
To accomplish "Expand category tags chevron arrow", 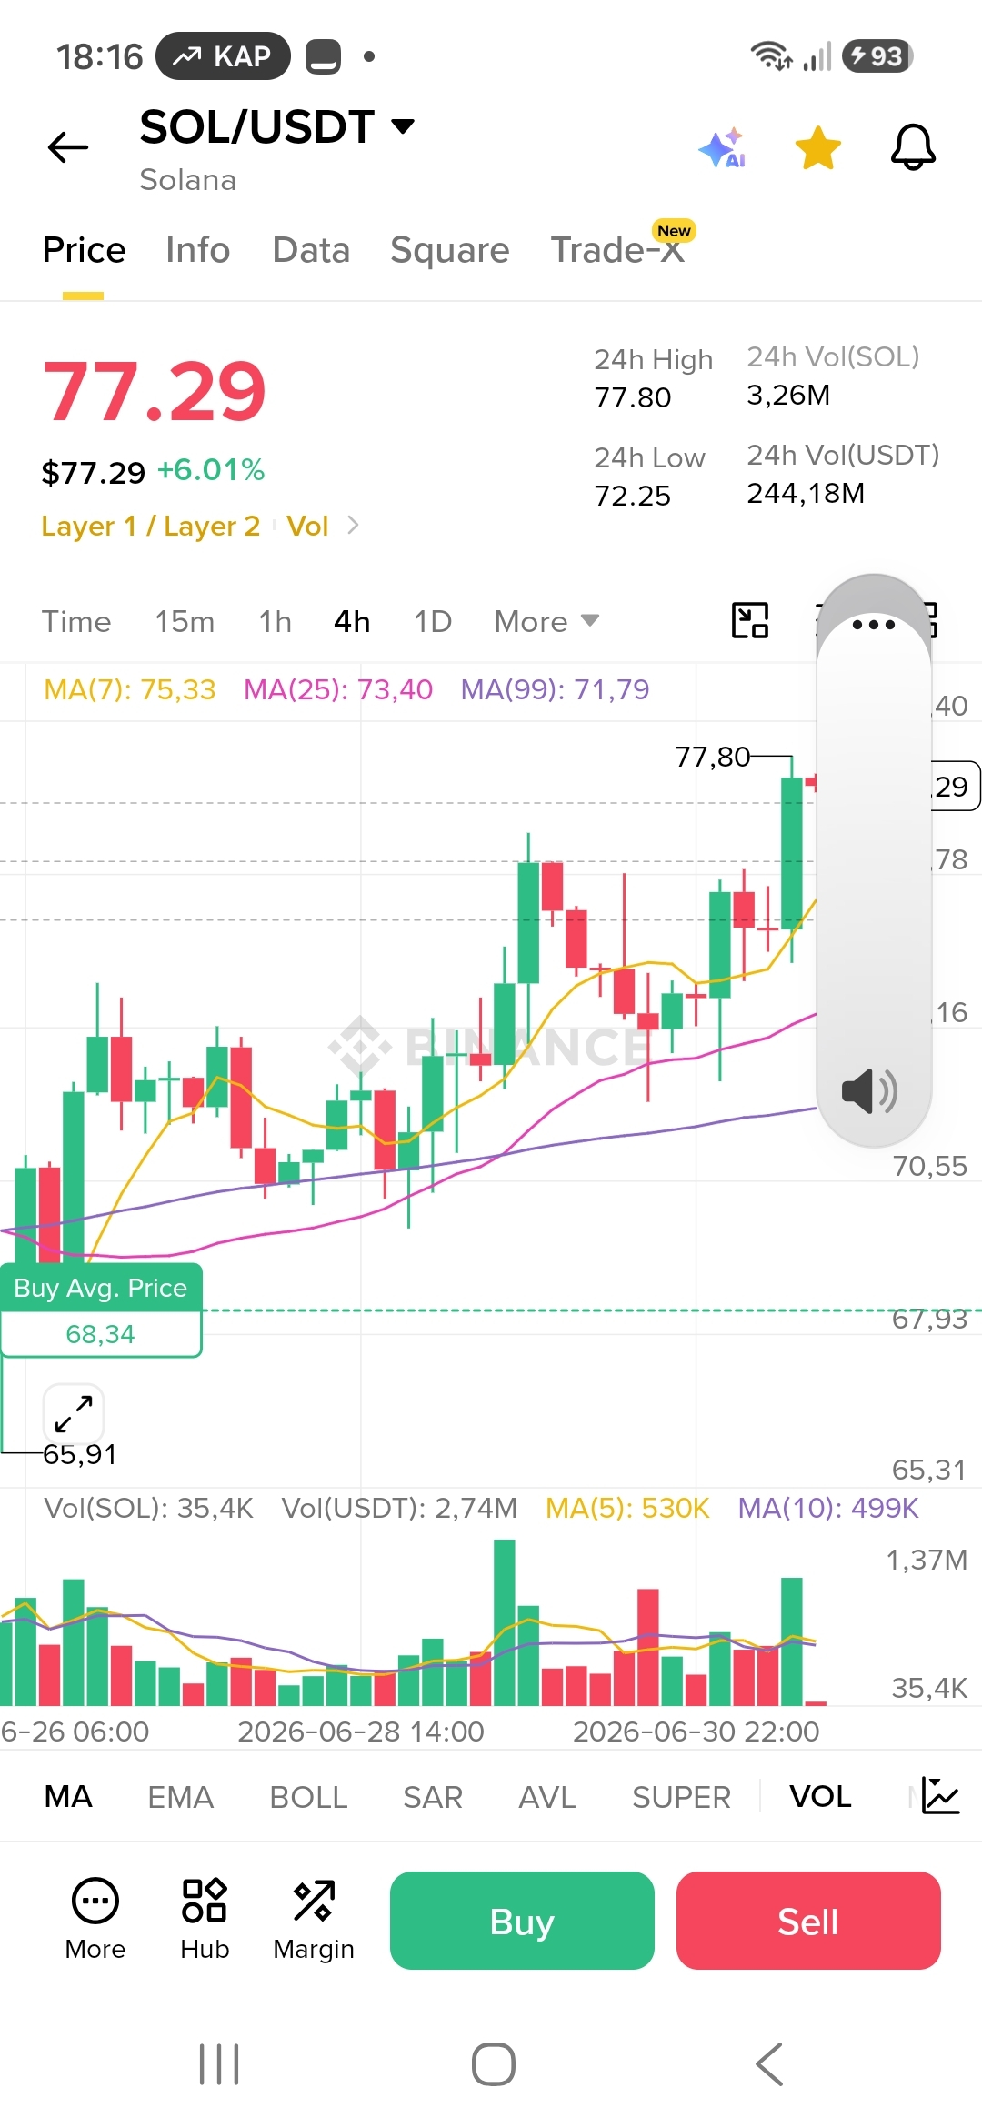I will coord(353,525).
